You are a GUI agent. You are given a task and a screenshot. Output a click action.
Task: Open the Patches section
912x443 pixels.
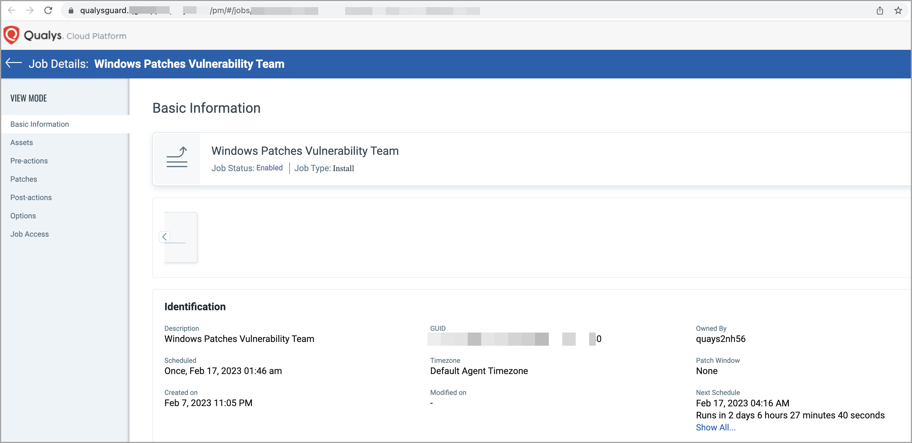point(23,179)
